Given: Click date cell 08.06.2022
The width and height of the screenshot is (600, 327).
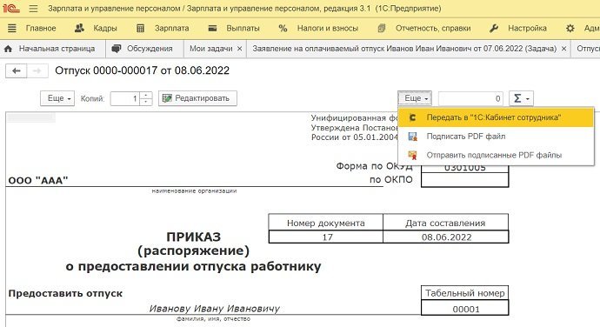Looking at the screenshot, I should pyautogui.click(x=446, y=237).
